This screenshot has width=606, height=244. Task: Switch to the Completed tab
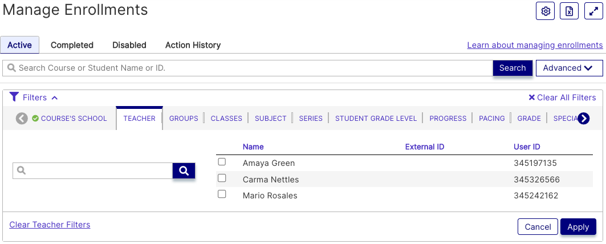(72, 45)
